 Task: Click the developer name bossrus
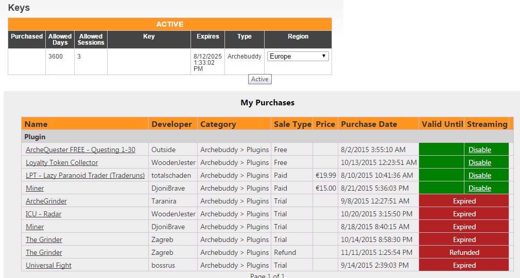coord(163,266)
